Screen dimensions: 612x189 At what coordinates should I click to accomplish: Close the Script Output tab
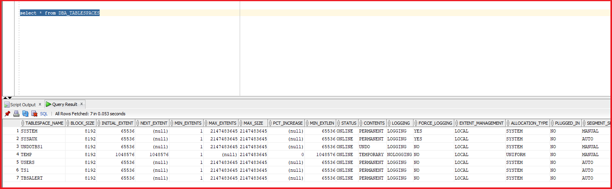point(40,104)
